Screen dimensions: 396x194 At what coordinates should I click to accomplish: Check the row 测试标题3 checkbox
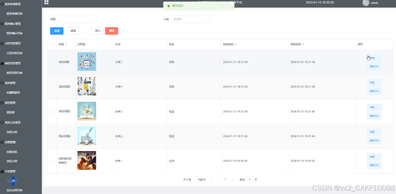pos(51,112)
